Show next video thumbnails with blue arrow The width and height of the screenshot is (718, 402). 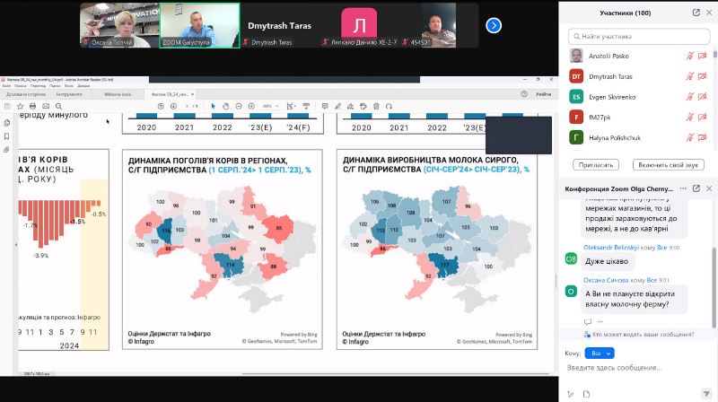[494, 25]
